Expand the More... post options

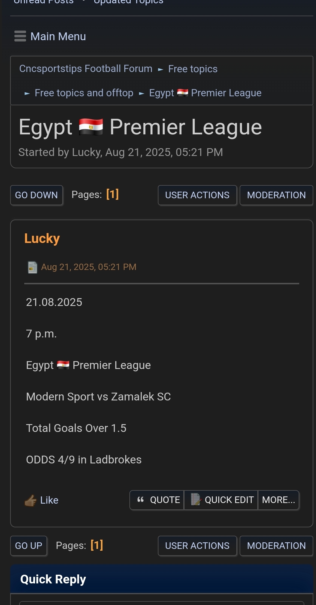pos(279,500)
